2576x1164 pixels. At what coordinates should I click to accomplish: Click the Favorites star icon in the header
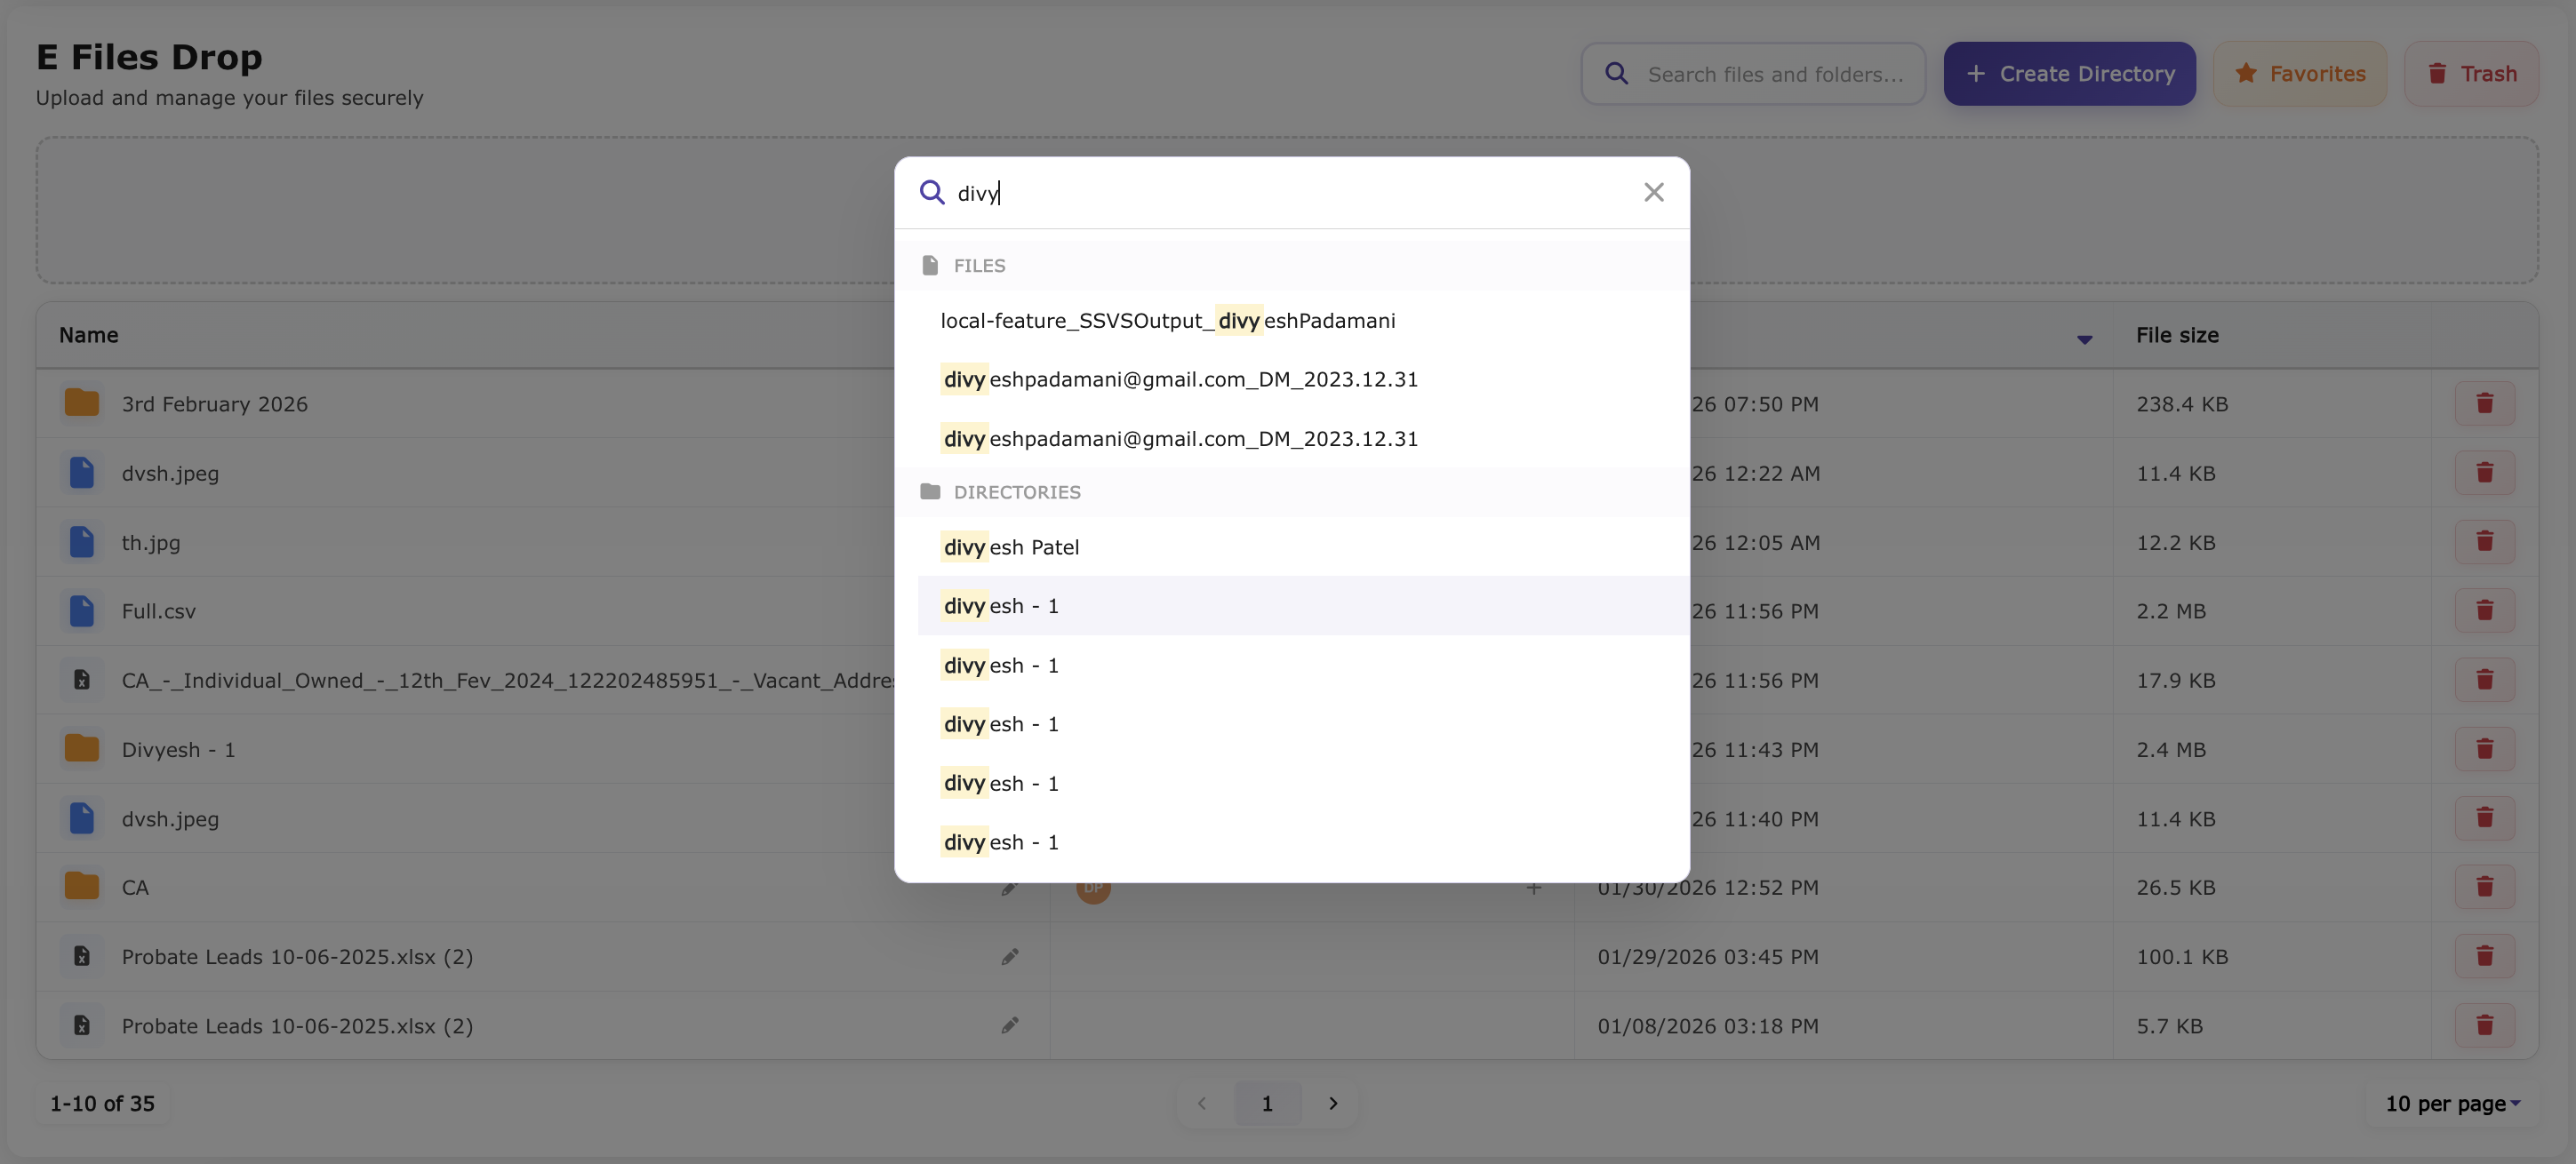click(2246, 73)
